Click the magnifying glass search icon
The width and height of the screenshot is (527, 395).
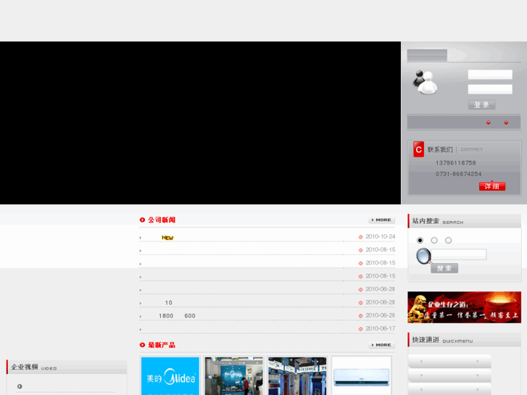point(423,256)
